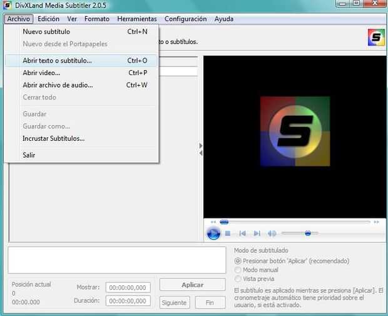Viewport: 388px width, 316px height.
Task: Open the Formato menu
Action: point(97,19)
